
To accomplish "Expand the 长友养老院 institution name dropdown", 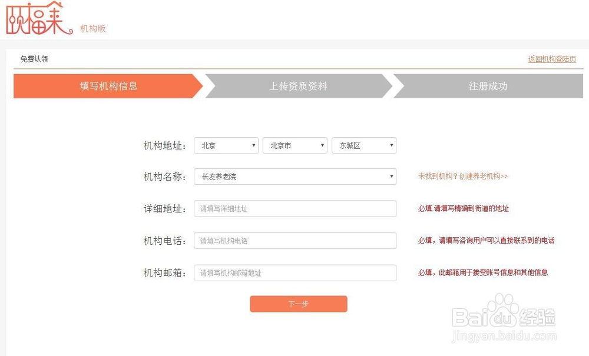I will click(x=295, y=177).
